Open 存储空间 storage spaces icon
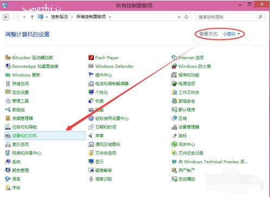The height and width of the screenshot is (198, 270). click(8, 84)
